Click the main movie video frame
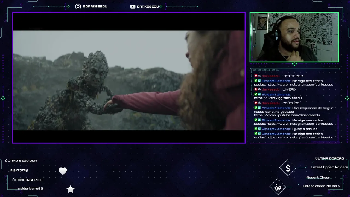 coord(129,78)
